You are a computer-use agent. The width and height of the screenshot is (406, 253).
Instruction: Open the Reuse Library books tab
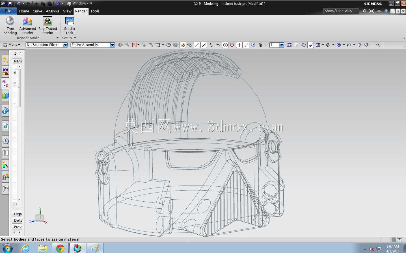[5, 95]
